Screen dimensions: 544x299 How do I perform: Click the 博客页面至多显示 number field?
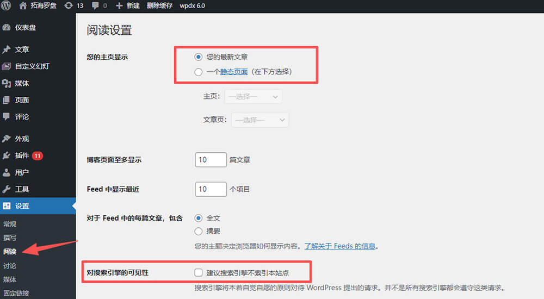[x=211, y=160]
